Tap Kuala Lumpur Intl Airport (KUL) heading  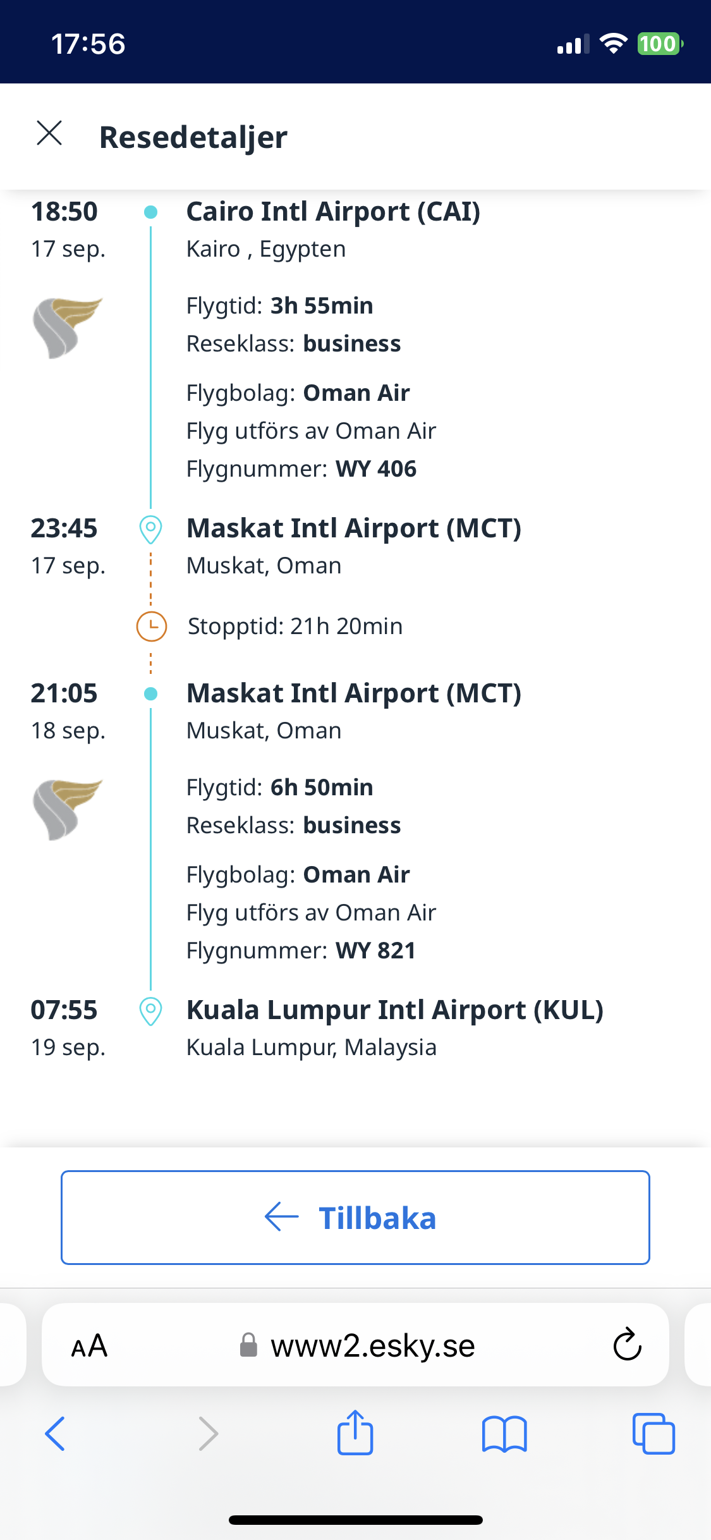[394, 1010]
